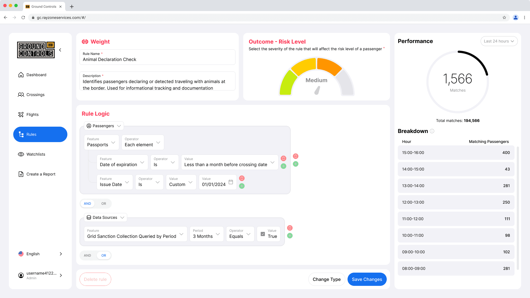Switch the bottom logic toggle to AND
Viewport: 530px width, 298px height.
coord(88,256)
